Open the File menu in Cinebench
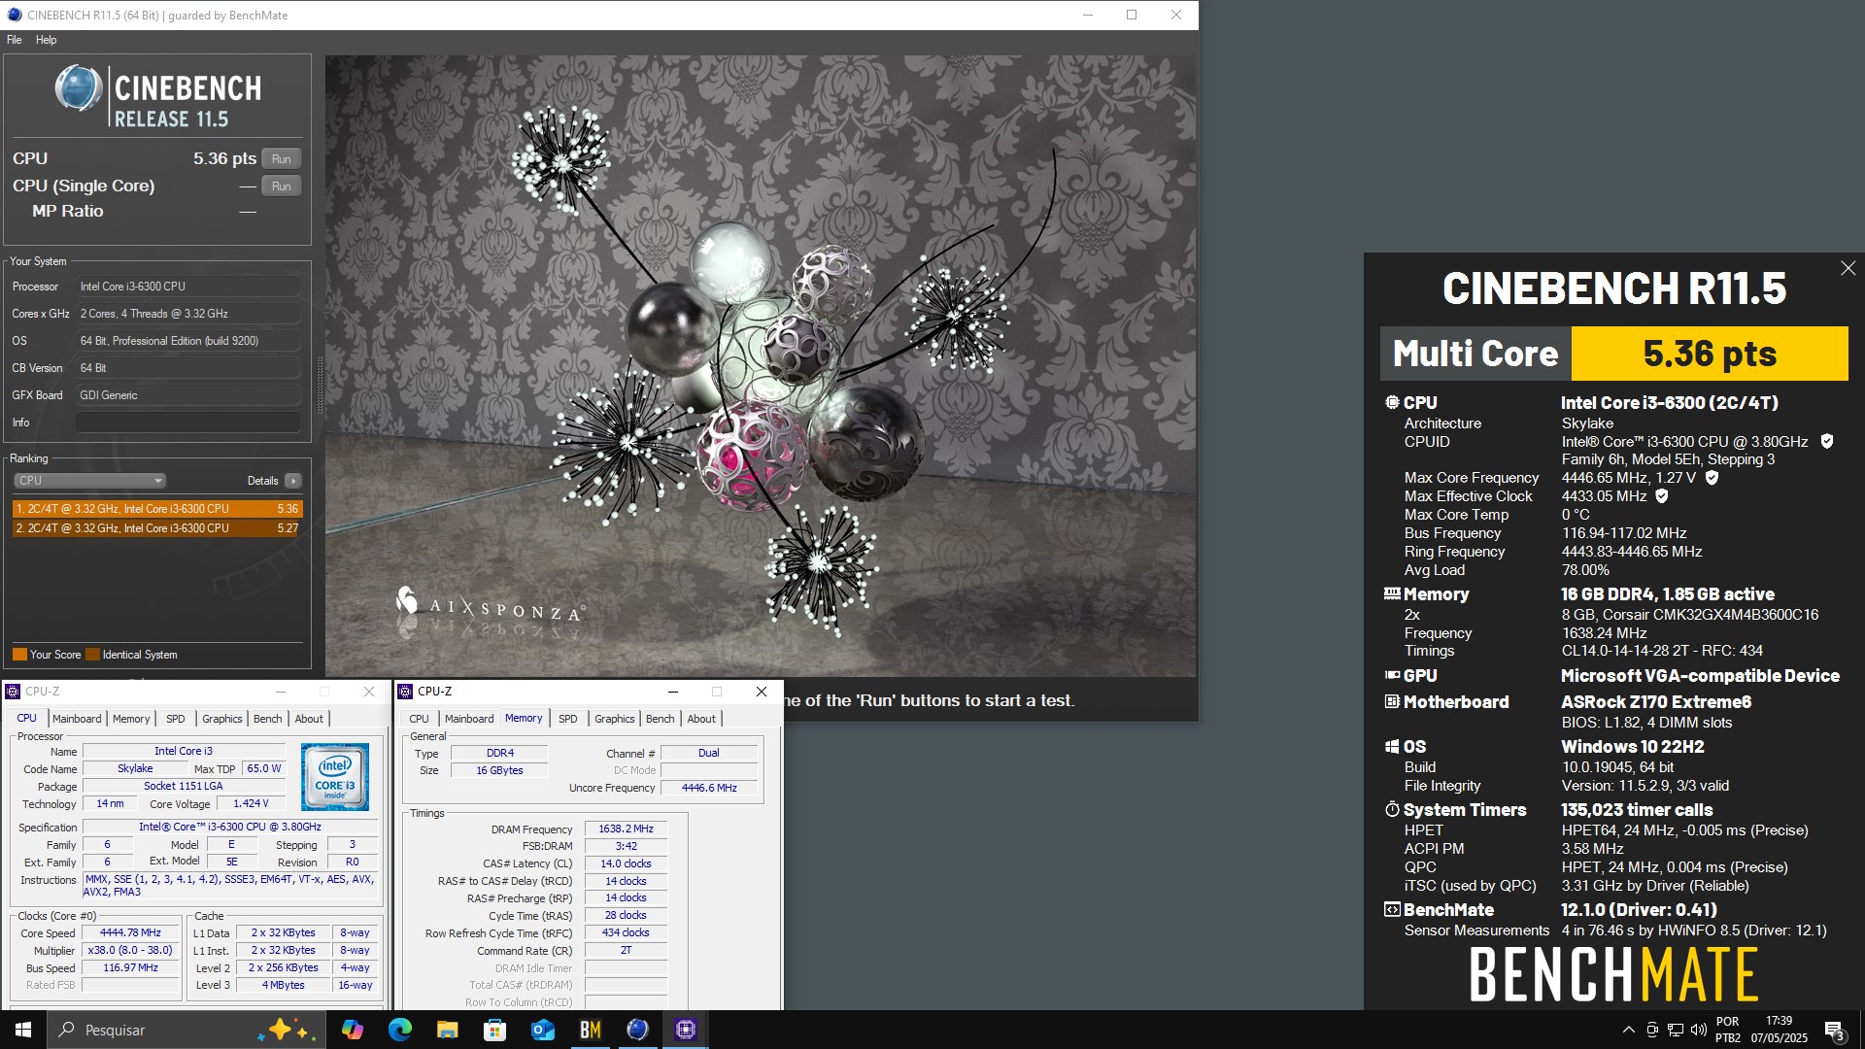The image size is (1865, 1049). [x=14, y=40]
